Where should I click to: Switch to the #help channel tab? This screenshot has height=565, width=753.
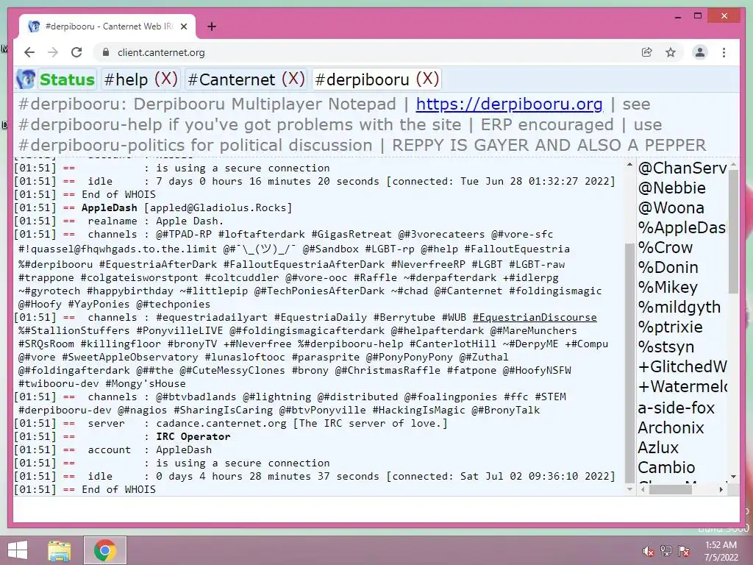tap(126, 79)
